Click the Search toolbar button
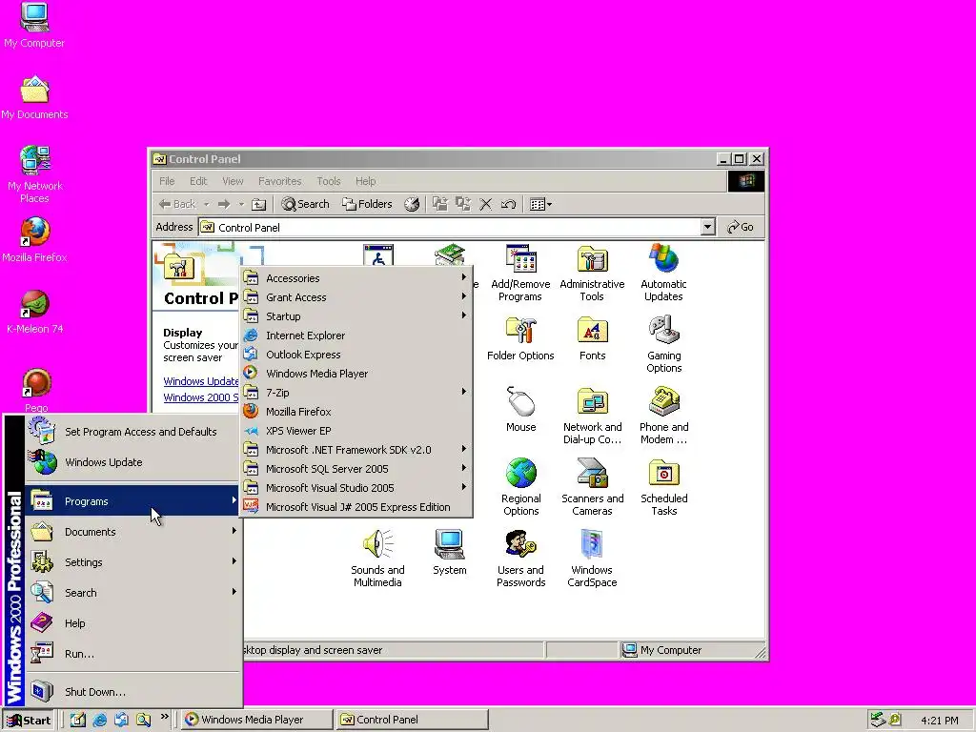 305,204
